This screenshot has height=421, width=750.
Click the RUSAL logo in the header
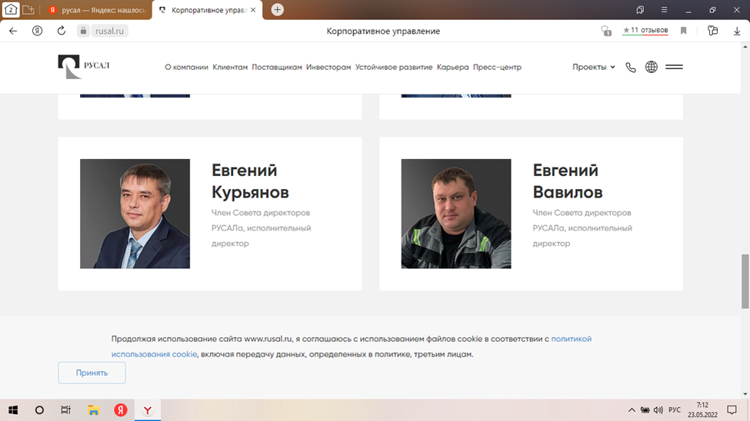point(84,66)
